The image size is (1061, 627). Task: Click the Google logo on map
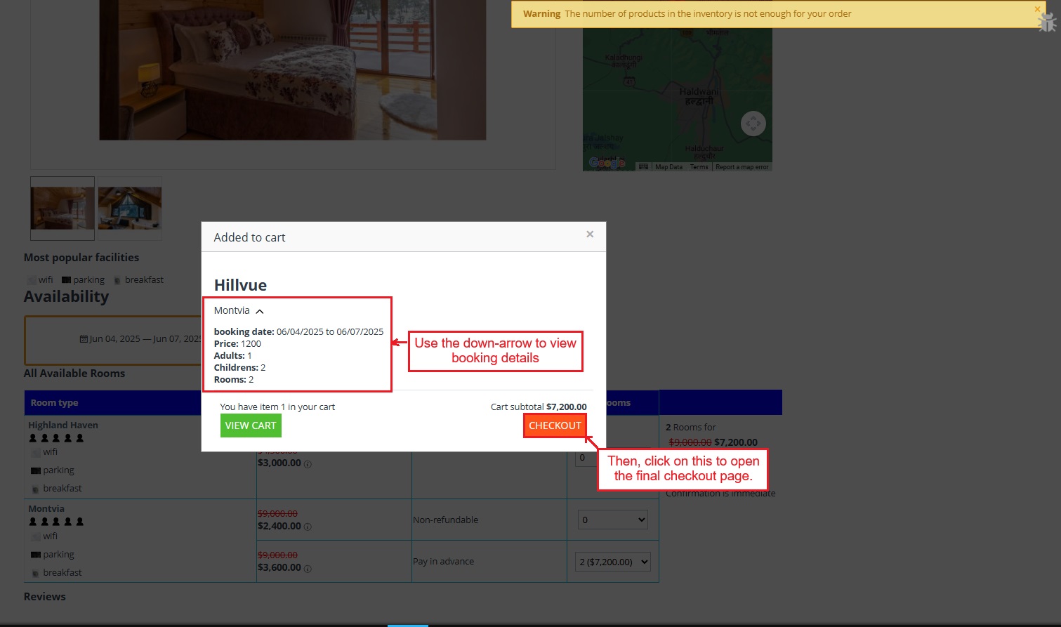pos(607,163)
